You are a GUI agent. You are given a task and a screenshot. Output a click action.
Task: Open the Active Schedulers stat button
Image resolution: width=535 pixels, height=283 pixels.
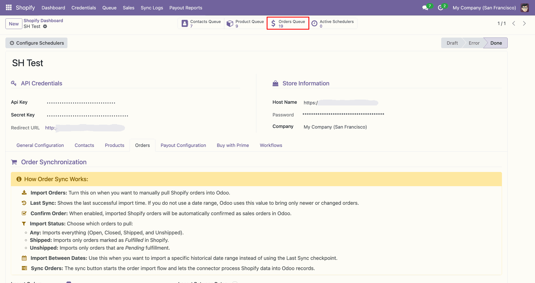[333, 24]
